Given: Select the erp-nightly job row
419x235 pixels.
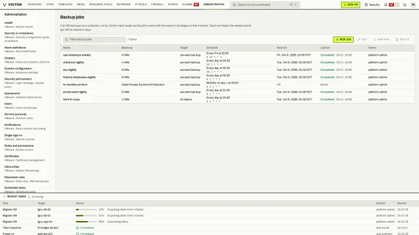Looking at the screenshot, I should 237,70.
